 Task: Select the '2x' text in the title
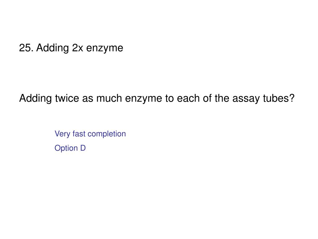(77, 48)
